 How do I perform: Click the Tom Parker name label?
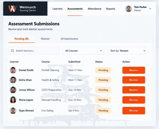[140, 7]
